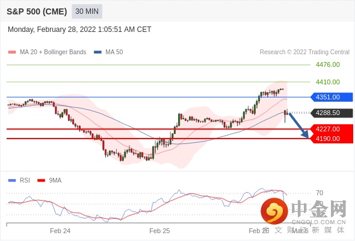Image resolution: width=355 pixels, height=241 pixels.
Task: Click the Research © 2022 Trading Central credit
Action: pos(304,52)
